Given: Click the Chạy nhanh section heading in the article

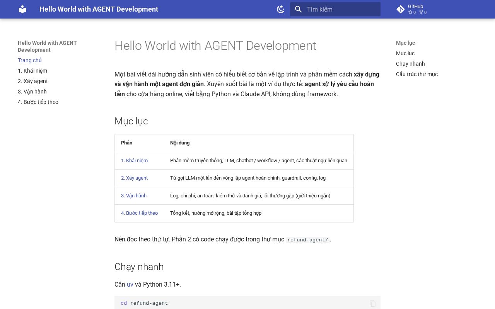Looking at the screenshot, I should (x=139, y=267).
